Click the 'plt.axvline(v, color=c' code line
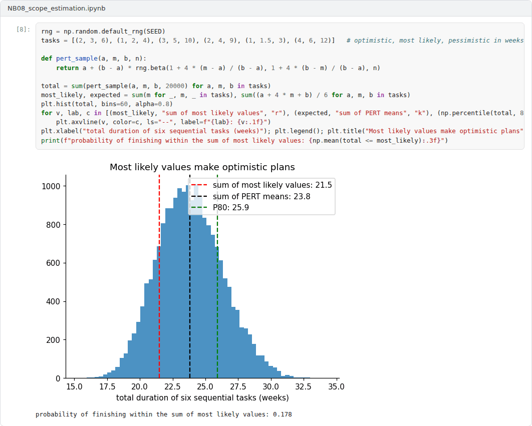 (163, 122)
